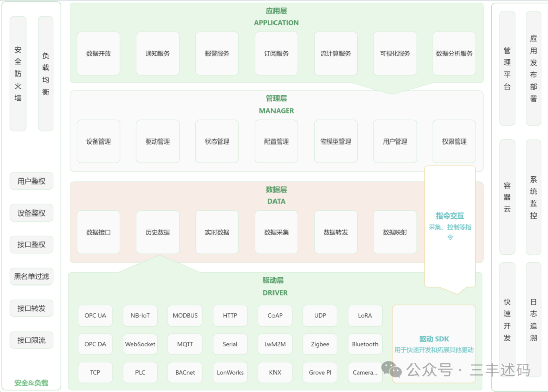Select the 订阅服务 box
Image resolution: width=548 pixels, height=392 pixels.
click(x=277, y=53)
